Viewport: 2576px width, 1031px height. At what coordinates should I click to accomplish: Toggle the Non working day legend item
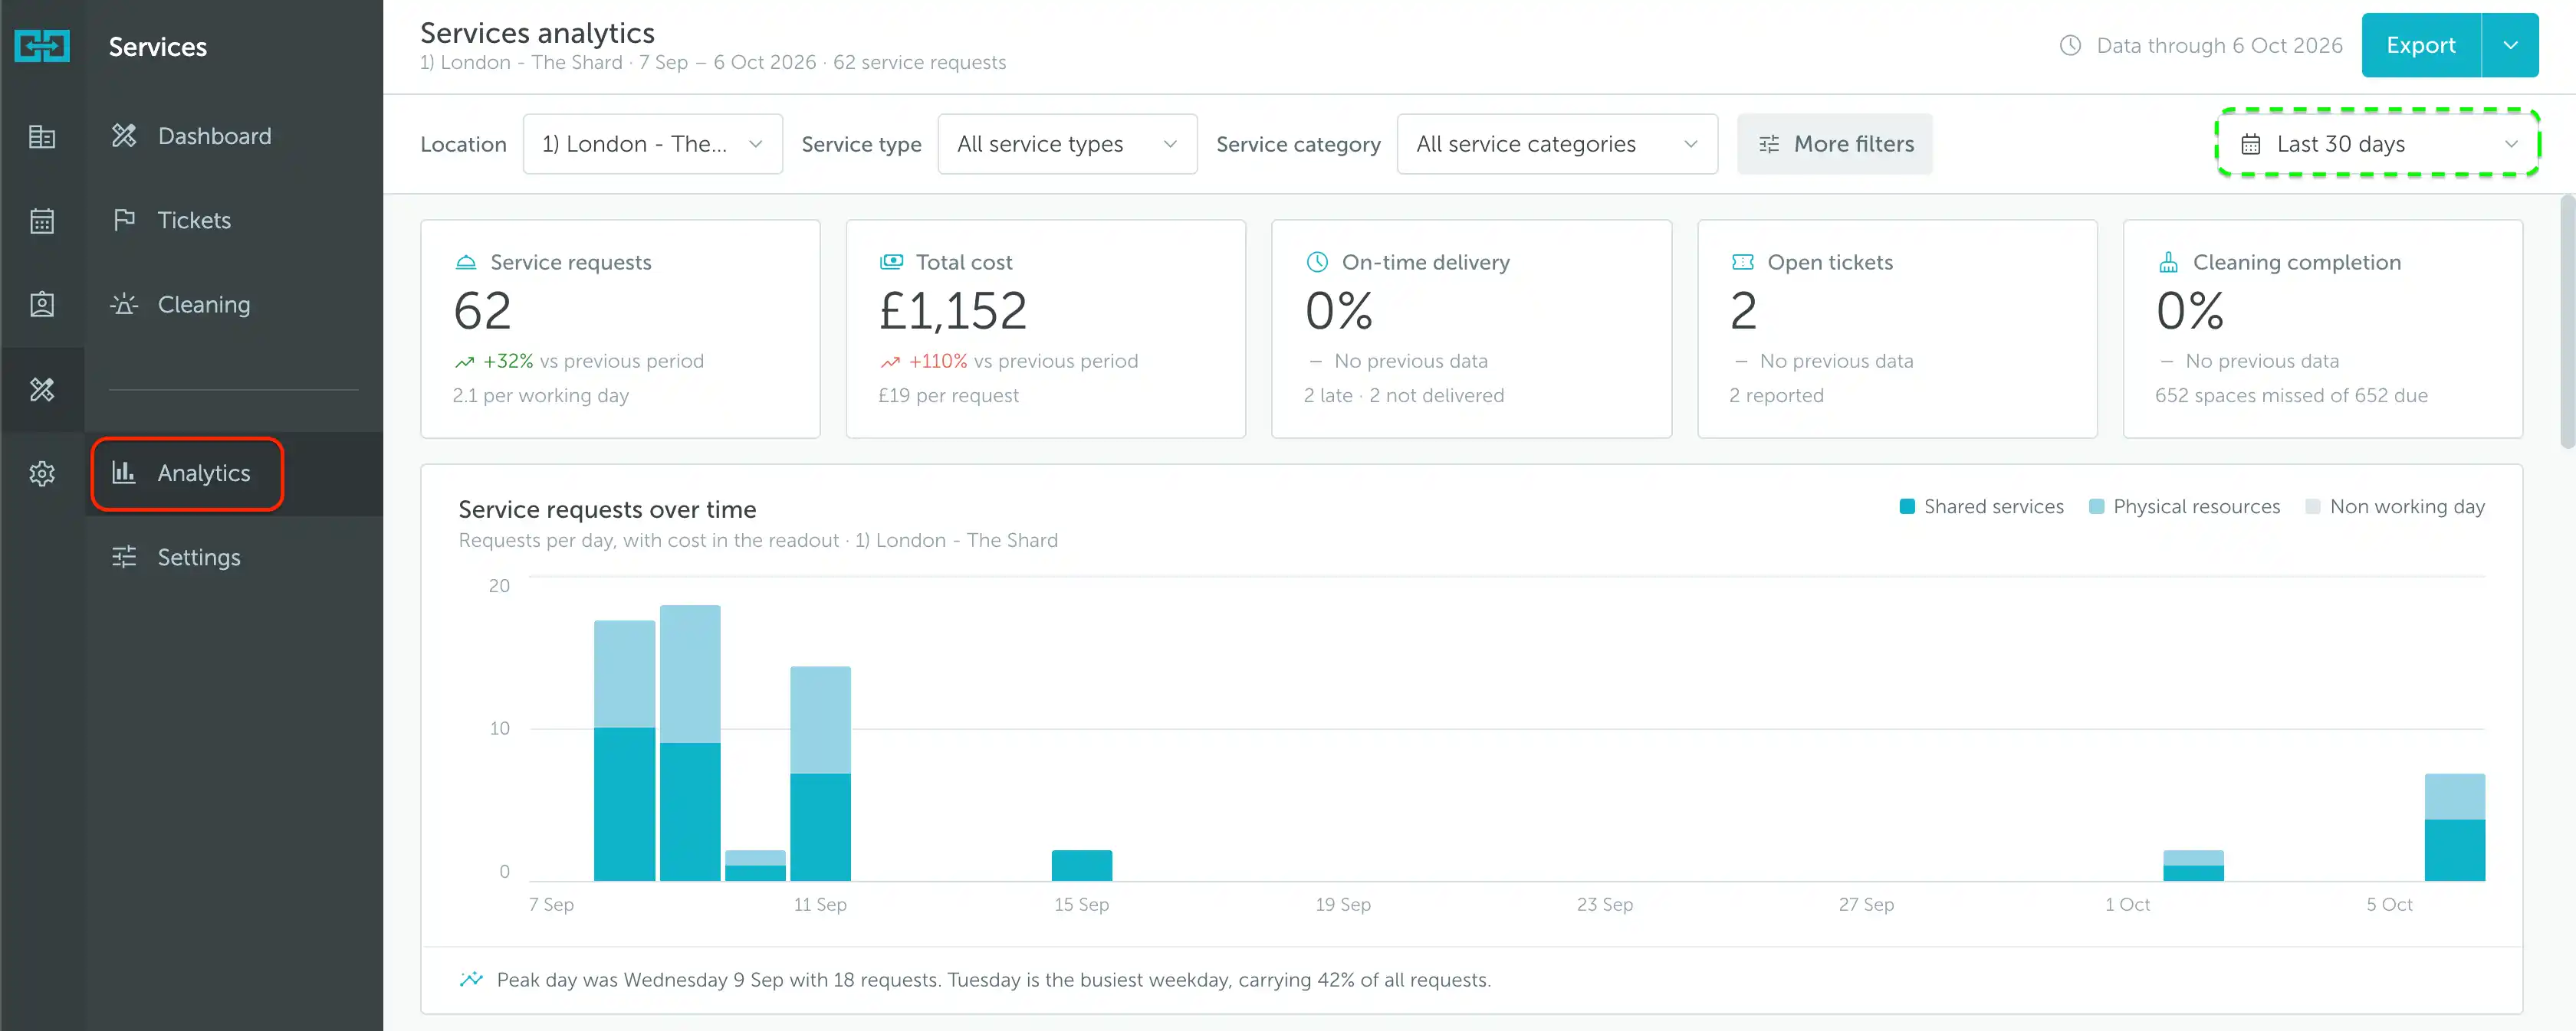(2394, 506)
